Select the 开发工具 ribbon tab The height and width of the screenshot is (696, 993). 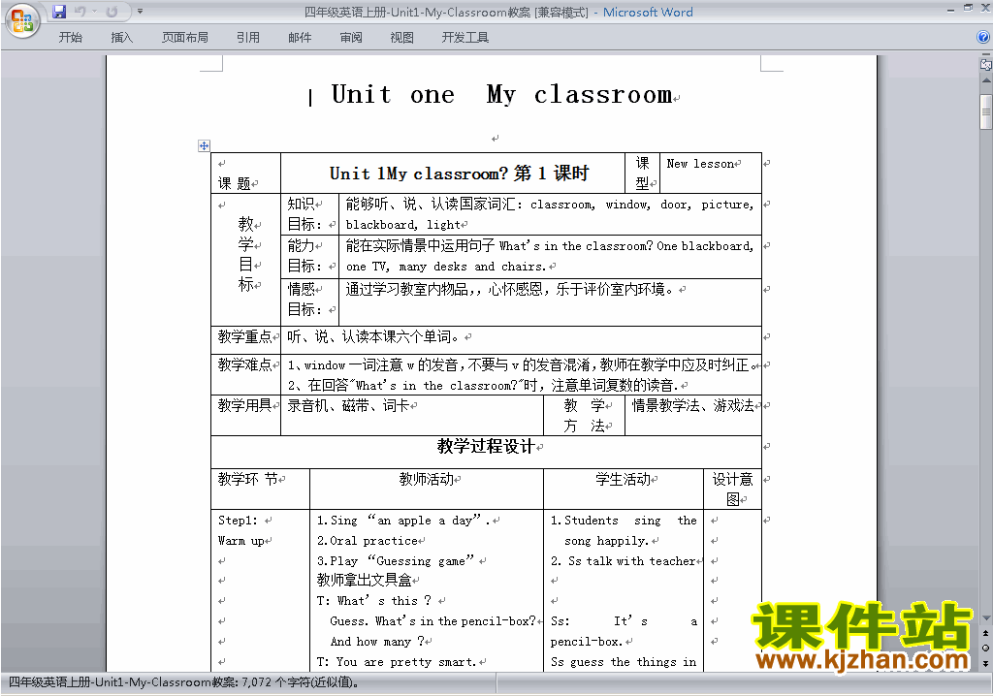click(464, 38)
